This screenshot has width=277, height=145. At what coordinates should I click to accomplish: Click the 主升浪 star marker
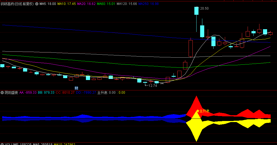tap(198, 111)
